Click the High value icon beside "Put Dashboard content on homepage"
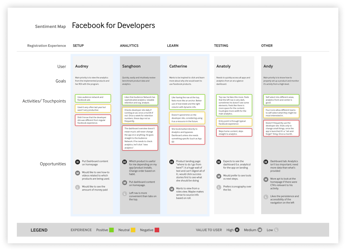This screenshot has width=346, height=251. 77,161
